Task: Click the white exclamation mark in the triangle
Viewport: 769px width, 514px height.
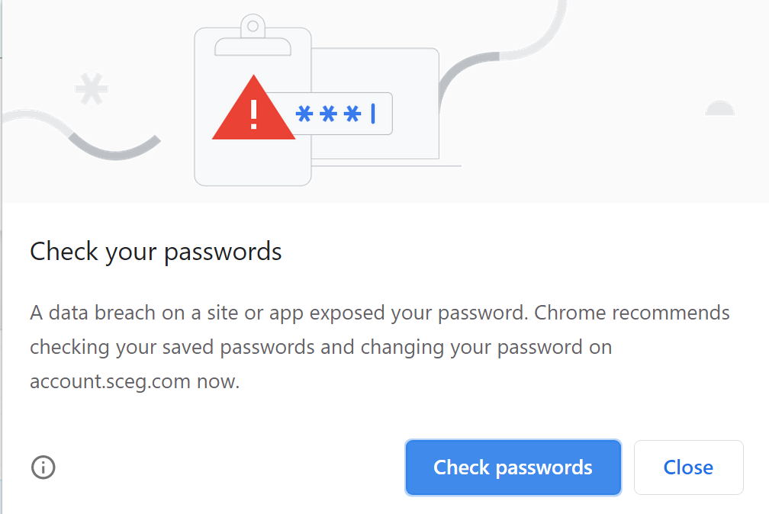Action: (x=254, y=114)
